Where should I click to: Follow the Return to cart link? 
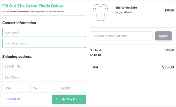click(13, 99)
